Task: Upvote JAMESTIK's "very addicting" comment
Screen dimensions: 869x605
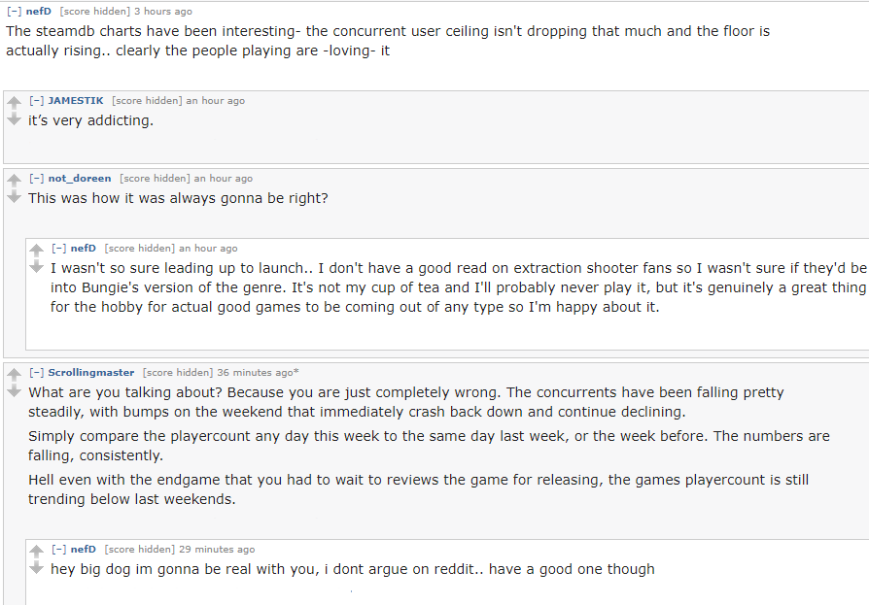Action: (x=14, y=102)
